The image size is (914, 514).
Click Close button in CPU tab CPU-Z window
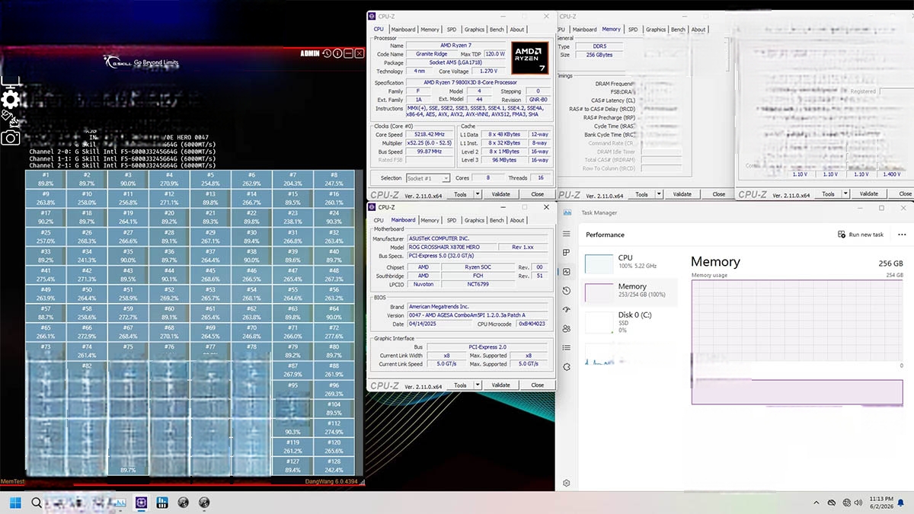[538, 194]
